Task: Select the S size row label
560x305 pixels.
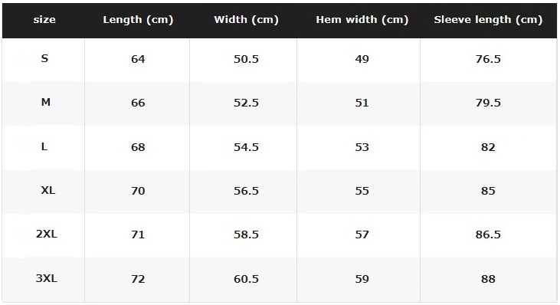Action: coord(44,58)
